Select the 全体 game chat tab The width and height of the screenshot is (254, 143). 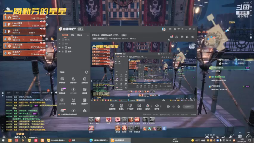pos(9,92)
